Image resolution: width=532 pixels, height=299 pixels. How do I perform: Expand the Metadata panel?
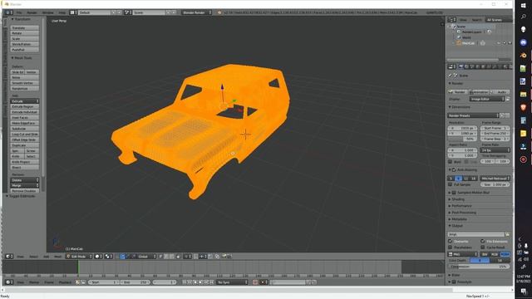458,219
